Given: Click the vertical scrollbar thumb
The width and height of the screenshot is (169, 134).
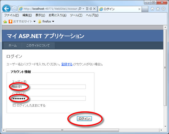Looking at the screenshot, I should coord(165,67).
